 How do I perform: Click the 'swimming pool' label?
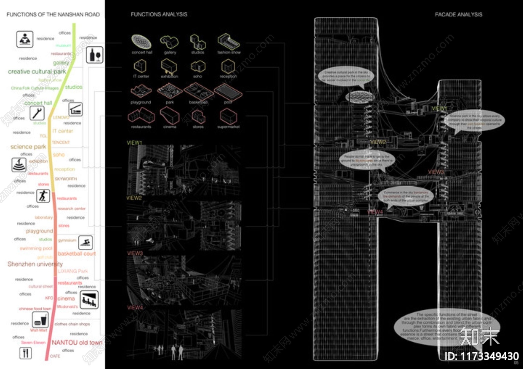tap(36, 248)
